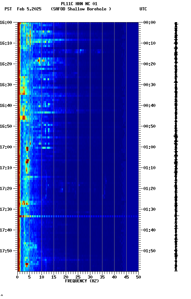Click the red hotspot near 17:01 at 4 Hz
191x299 pixels.
27,149
